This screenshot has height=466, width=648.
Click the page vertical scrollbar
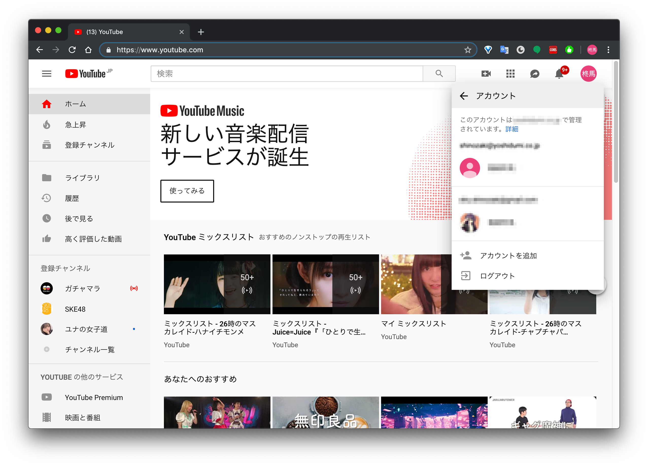(616, 121)
